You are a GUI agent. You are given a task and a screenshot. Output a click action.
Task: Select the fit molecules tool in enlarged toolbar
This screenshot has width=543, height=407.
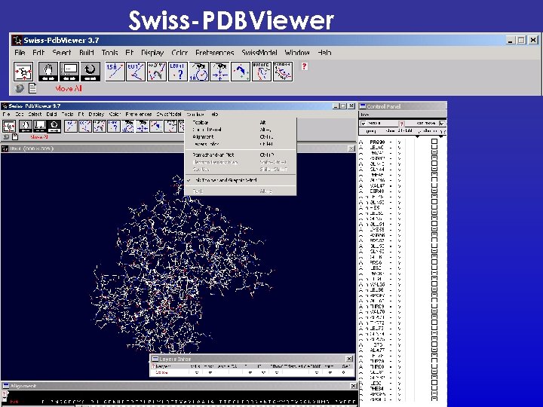point(241,72)
